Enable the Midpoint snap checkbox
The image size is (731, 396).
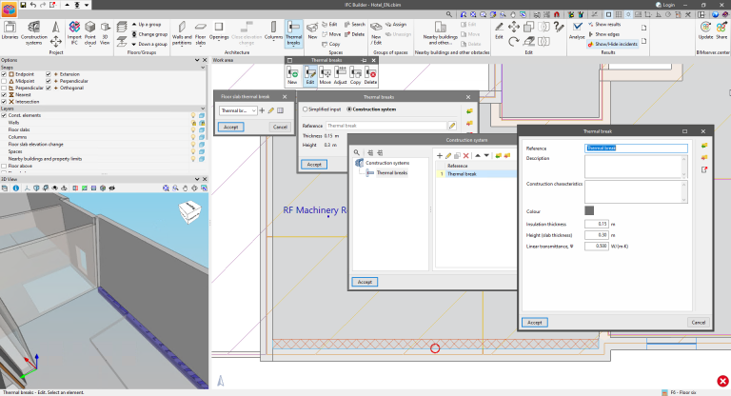(4, 80)
